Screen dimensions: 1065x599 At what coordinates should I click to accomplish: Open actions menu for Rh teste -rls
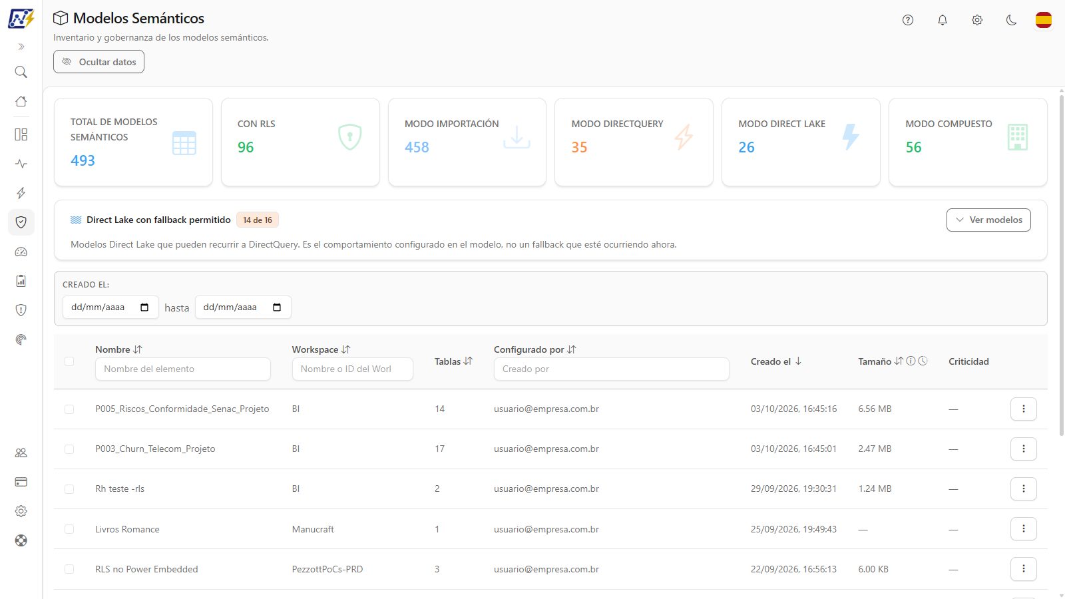[x=1024, y=489]
